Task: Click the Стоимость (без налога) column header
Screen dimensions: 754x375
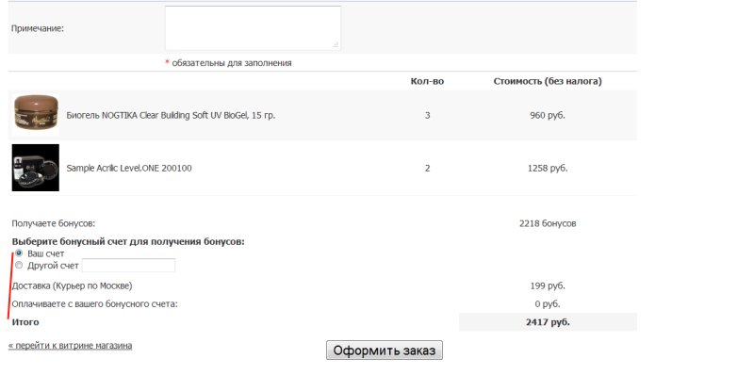Action: (548, 81)
